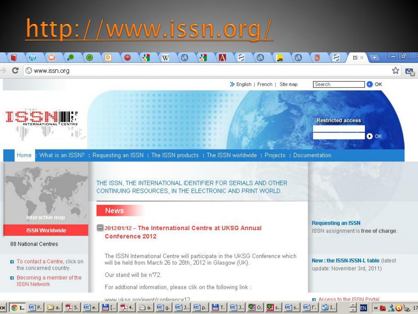Open Word document 'g.' in taskbar
Image resolution: width=418 pixels, height=314 pixels.
coord(163,307)
